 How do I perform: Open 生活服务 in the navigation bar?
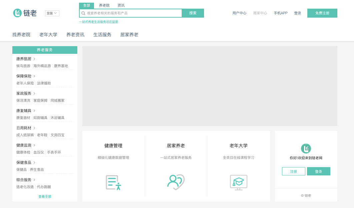pyautogui.click(x=102, y=34)
